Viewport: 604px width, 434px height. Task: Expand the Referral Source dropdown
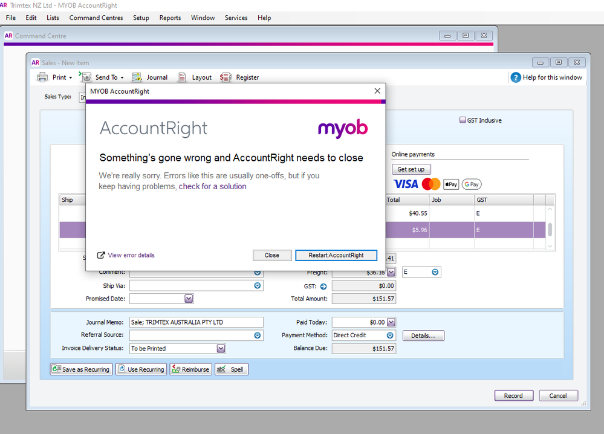(x=258, y=335)
